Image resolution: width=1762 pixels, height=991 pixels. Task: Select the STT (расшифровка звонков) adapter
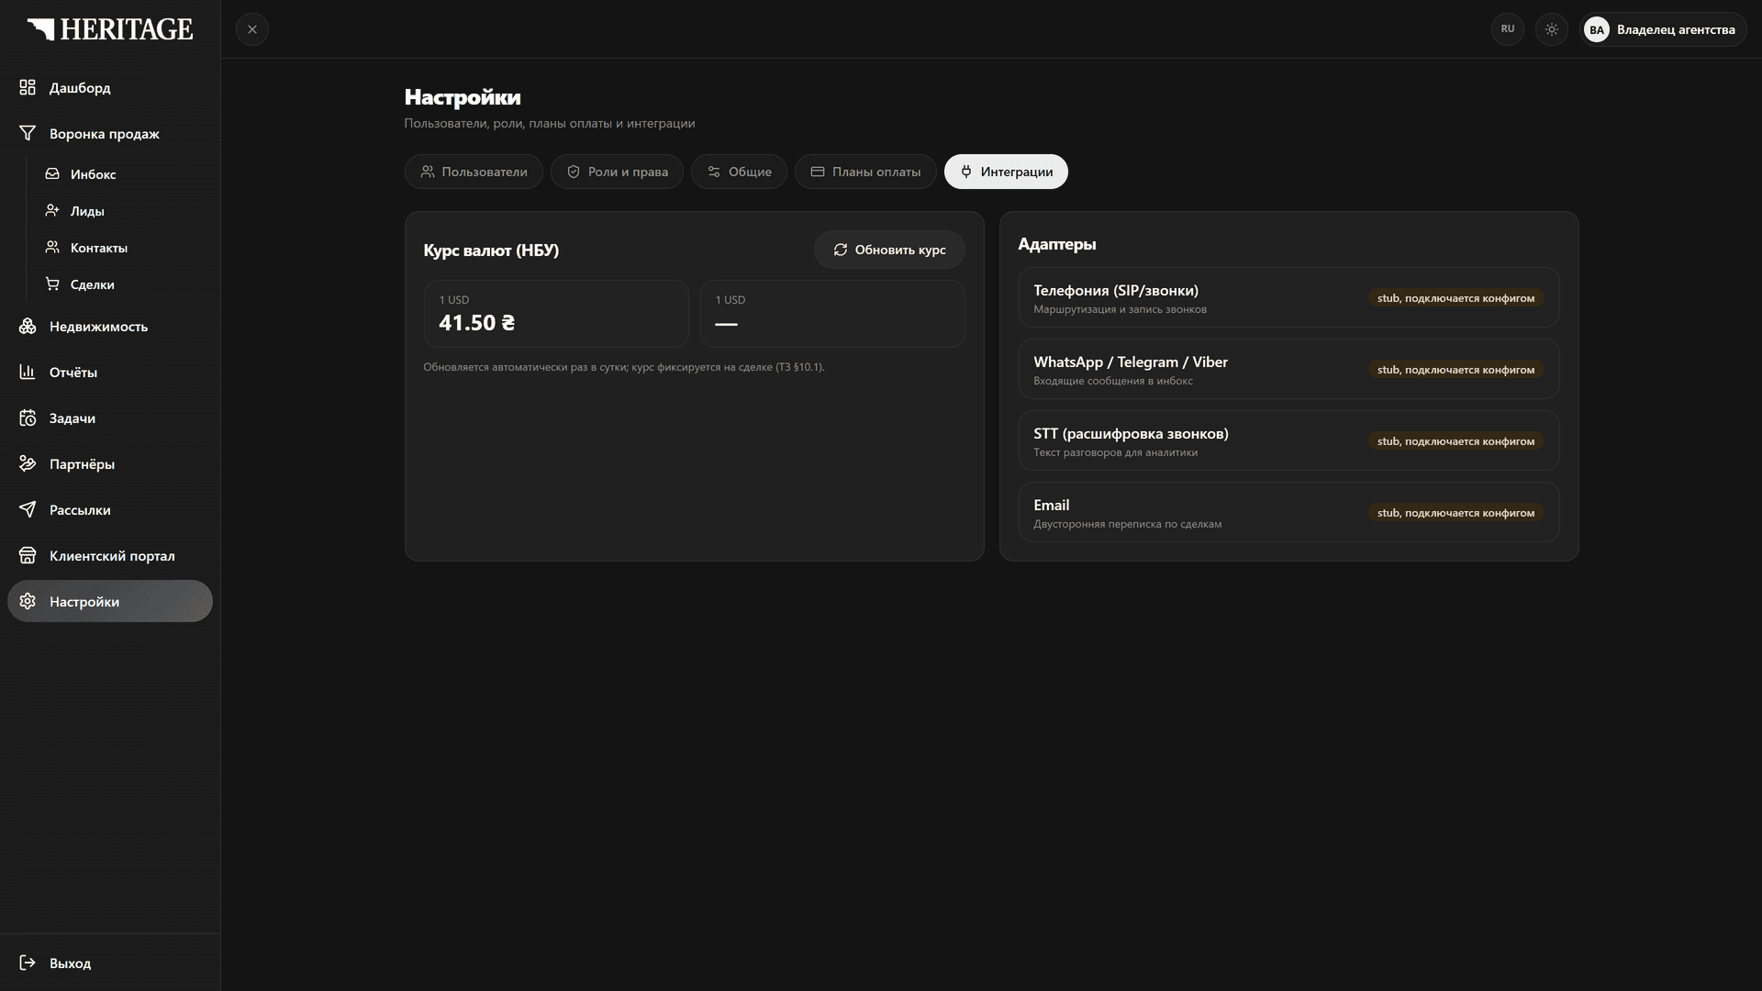pos(1288,440)
